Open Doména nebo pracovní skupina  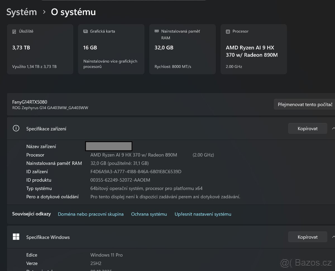[91, 214]
